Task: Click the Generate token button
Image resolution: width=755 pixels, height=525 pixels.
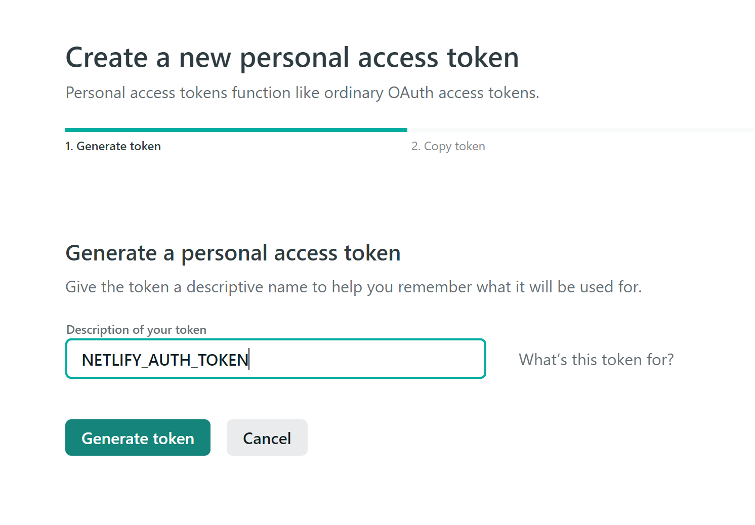Action: [138, 438]
